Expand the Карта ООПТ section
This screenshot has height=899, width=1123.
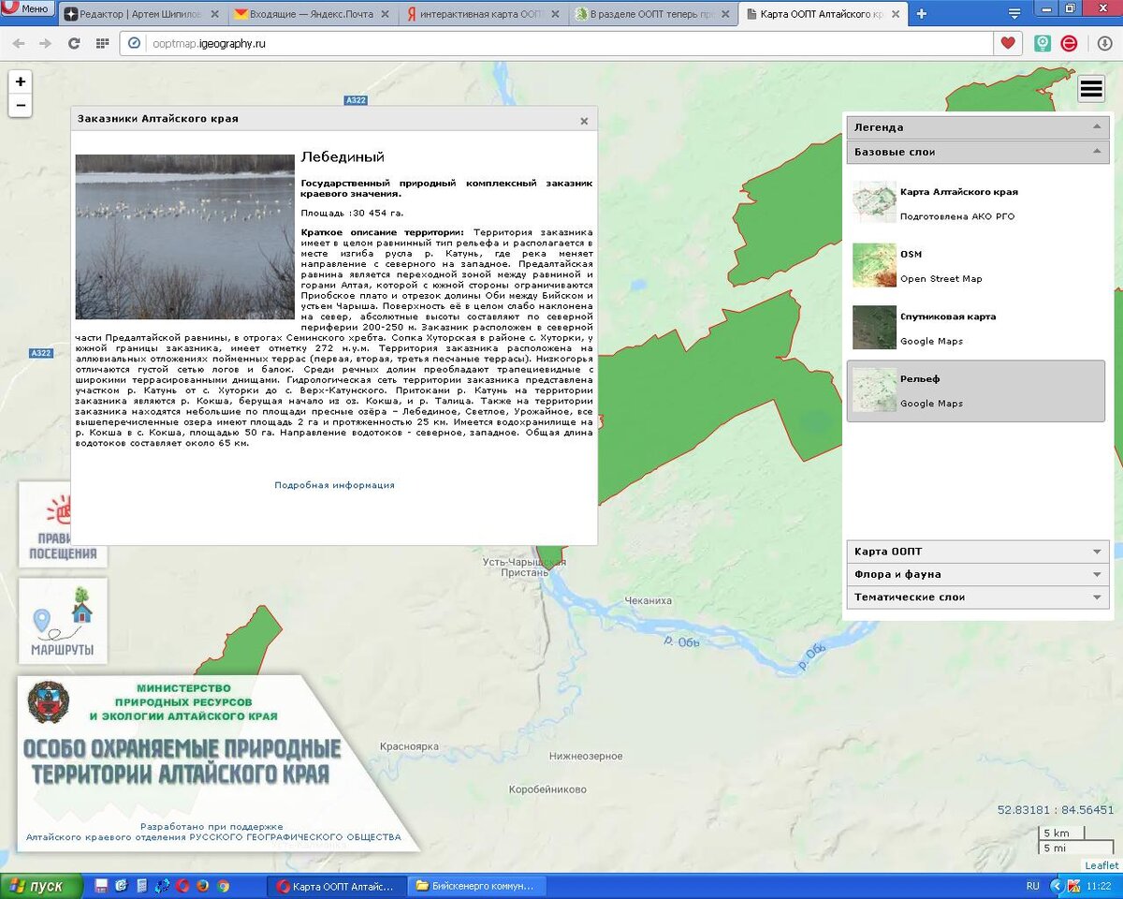978,552
